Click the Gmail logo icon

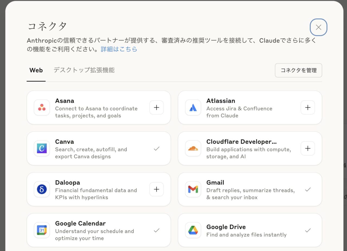(x=193, y=189)
